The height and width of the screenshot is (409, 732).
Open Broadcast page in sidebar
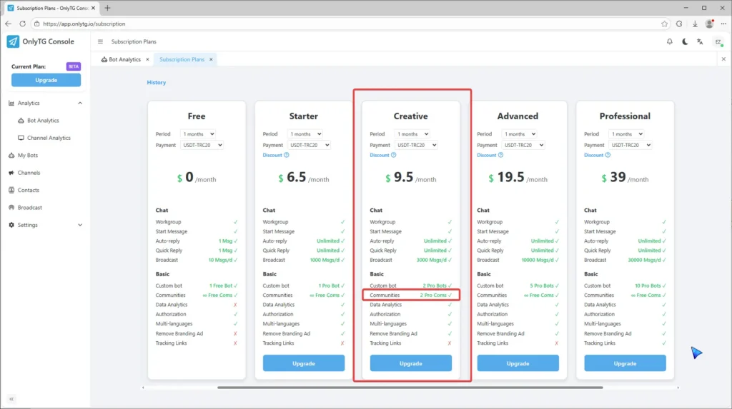pyautogui.click(x=29, y=208)
